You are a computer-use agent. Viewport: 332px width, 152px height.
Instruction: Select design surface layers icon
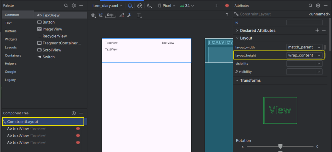(x=130, y=6)
